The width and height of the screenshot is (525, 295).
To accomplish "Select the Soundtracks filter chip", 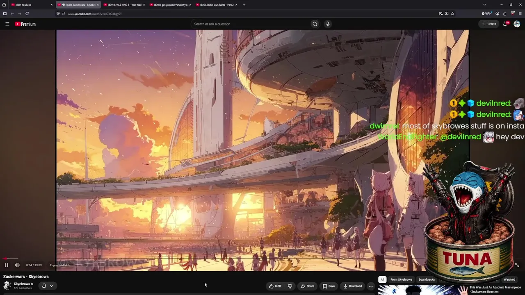I will pos(427,279).
